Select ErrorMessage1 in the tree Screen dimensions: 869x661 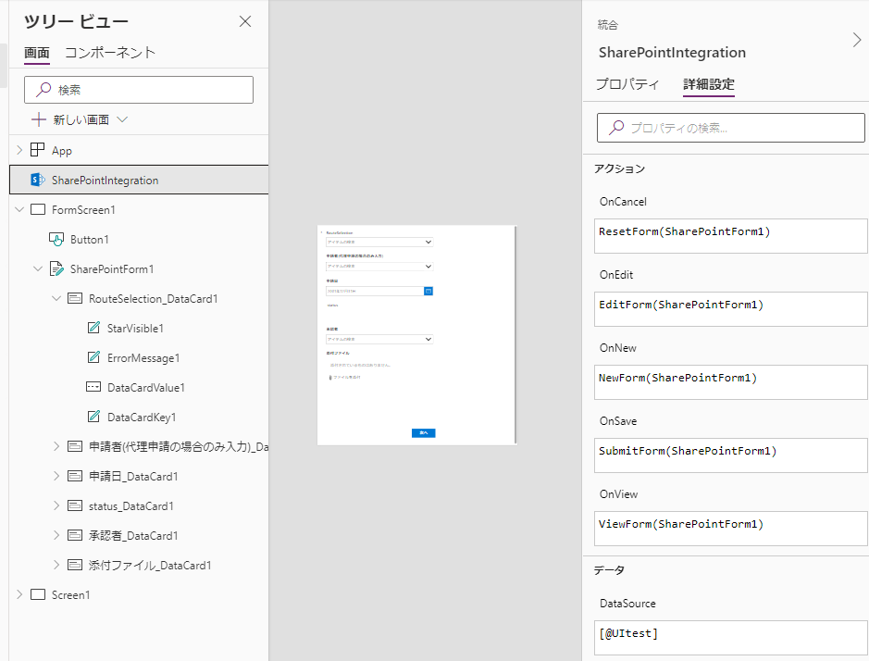(143, 357)
